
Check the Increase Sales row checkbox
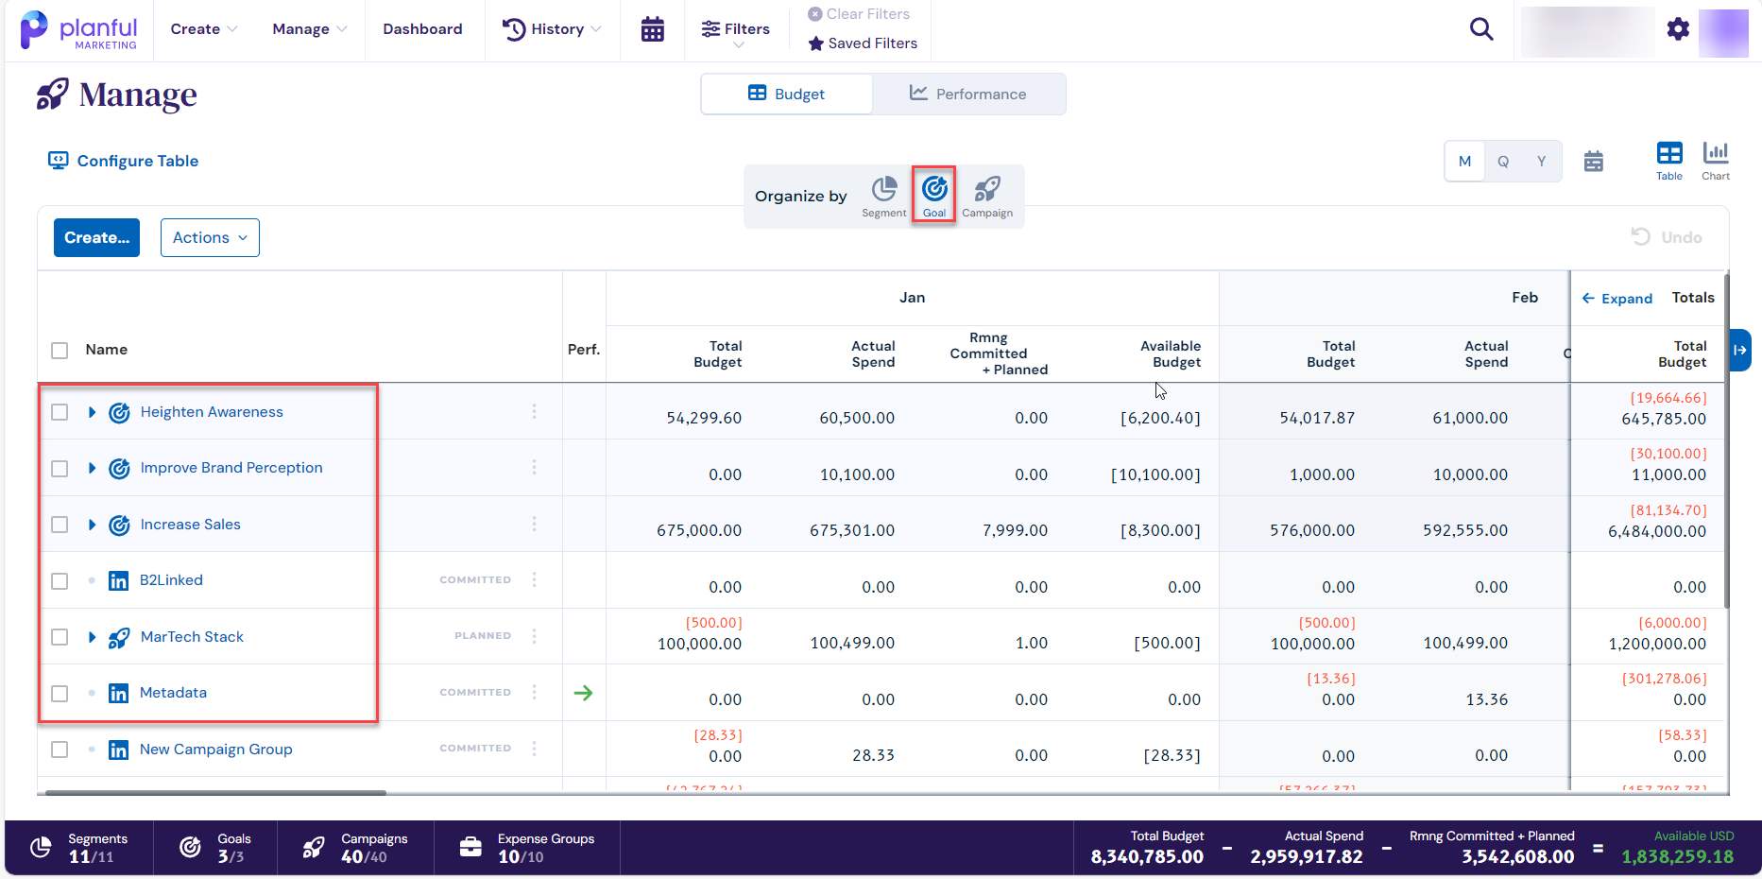click(60, 525)
